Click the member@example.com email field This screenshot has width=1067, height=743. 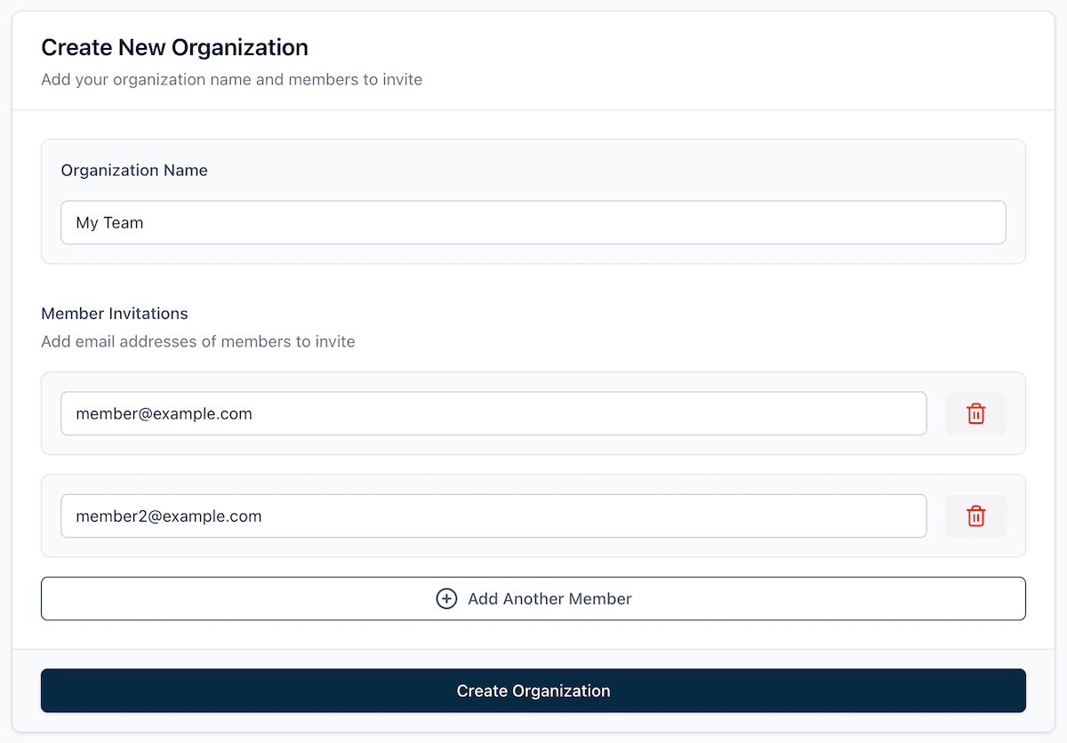tap(493, 413)
